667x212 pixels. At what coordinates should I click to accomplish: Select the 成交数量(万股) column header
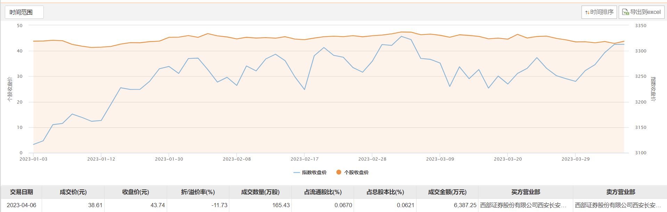click(260, 192)
